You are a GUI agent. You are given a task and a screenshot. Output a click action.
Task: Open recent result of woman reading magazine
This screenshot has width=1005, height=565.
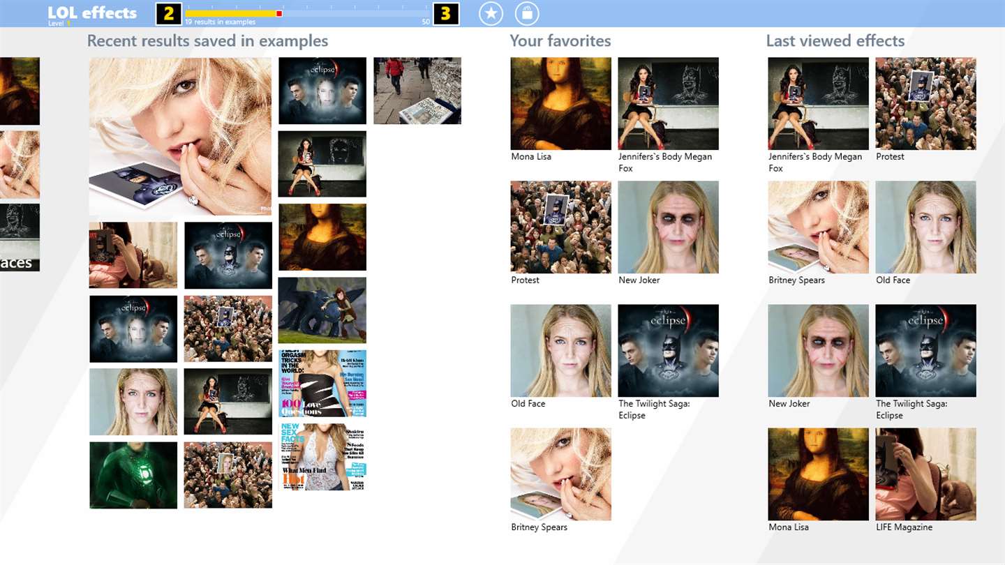133,255
